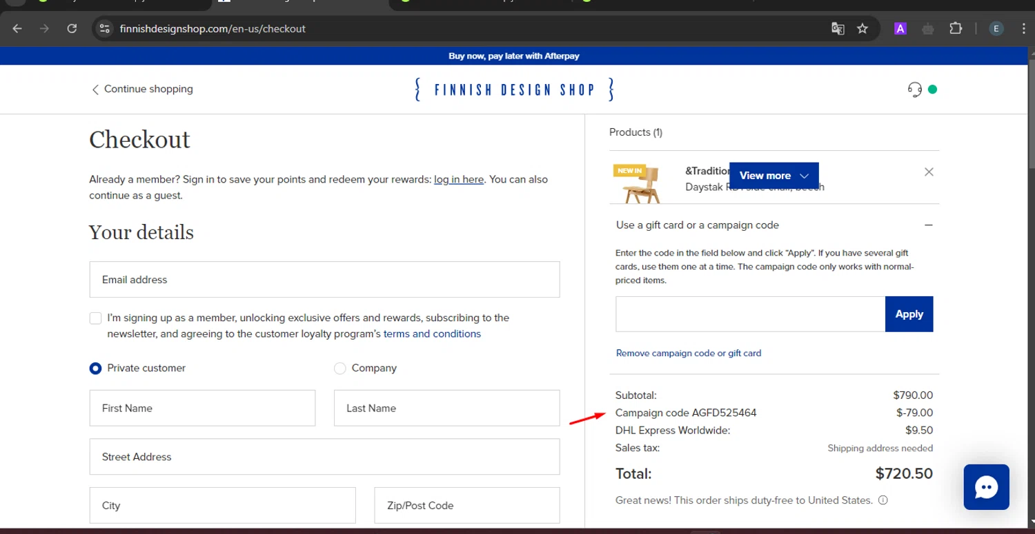Click the Finnish Design Shop logo
Screen dimensions: 1035x534
pos(514,90)
